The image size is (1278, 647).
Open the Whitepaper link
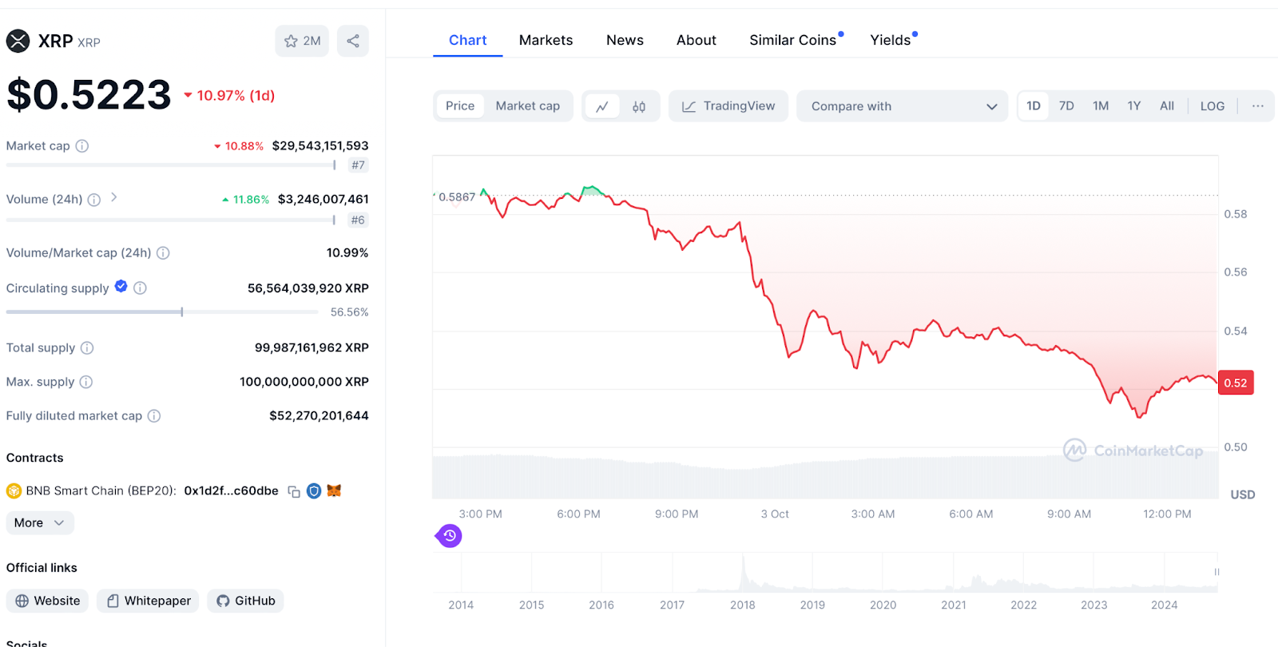point(149,601)
